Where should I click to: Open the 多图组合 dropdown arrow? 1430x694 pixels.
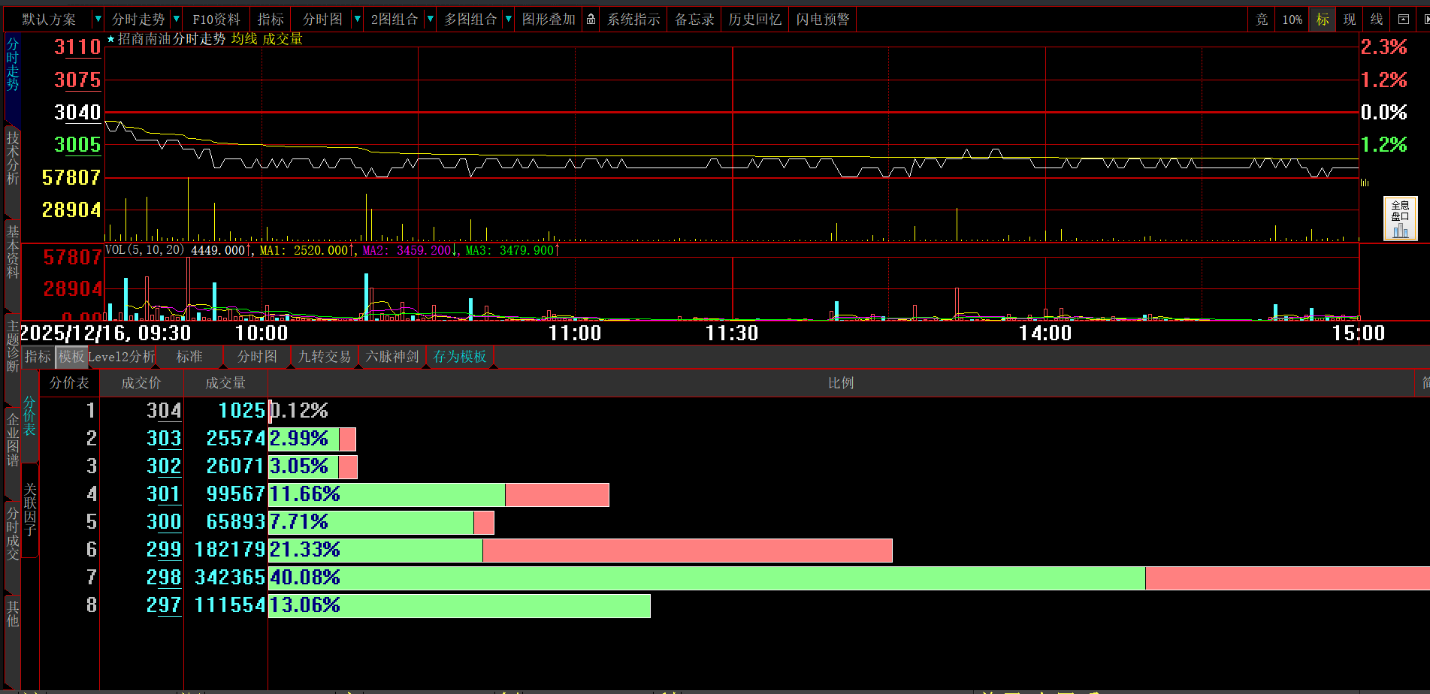point(509,20)
